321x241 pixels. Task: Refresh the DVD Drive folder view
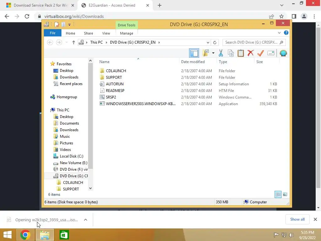coord(215,42)
